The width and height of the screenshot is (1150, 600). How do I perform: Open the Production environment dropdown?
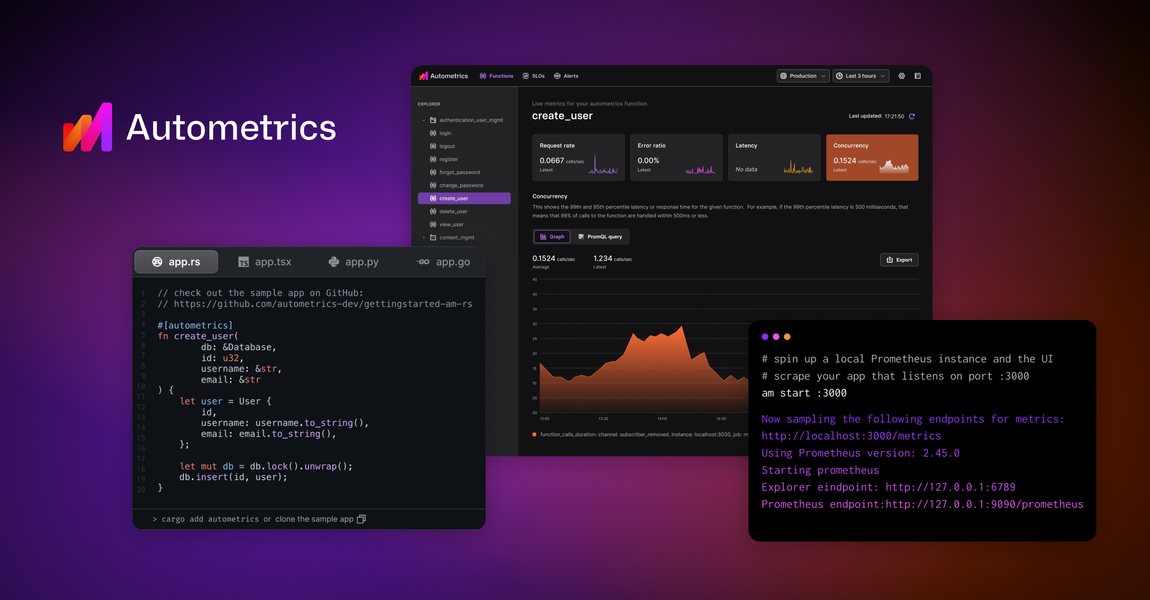pyautogui.click(x=803, y=76)
